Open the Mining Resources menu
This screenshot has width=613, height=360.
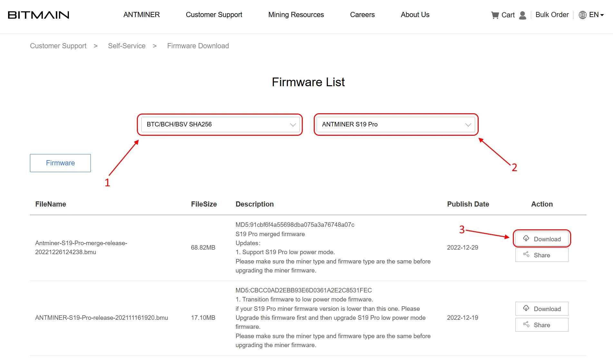pos(296,15)
